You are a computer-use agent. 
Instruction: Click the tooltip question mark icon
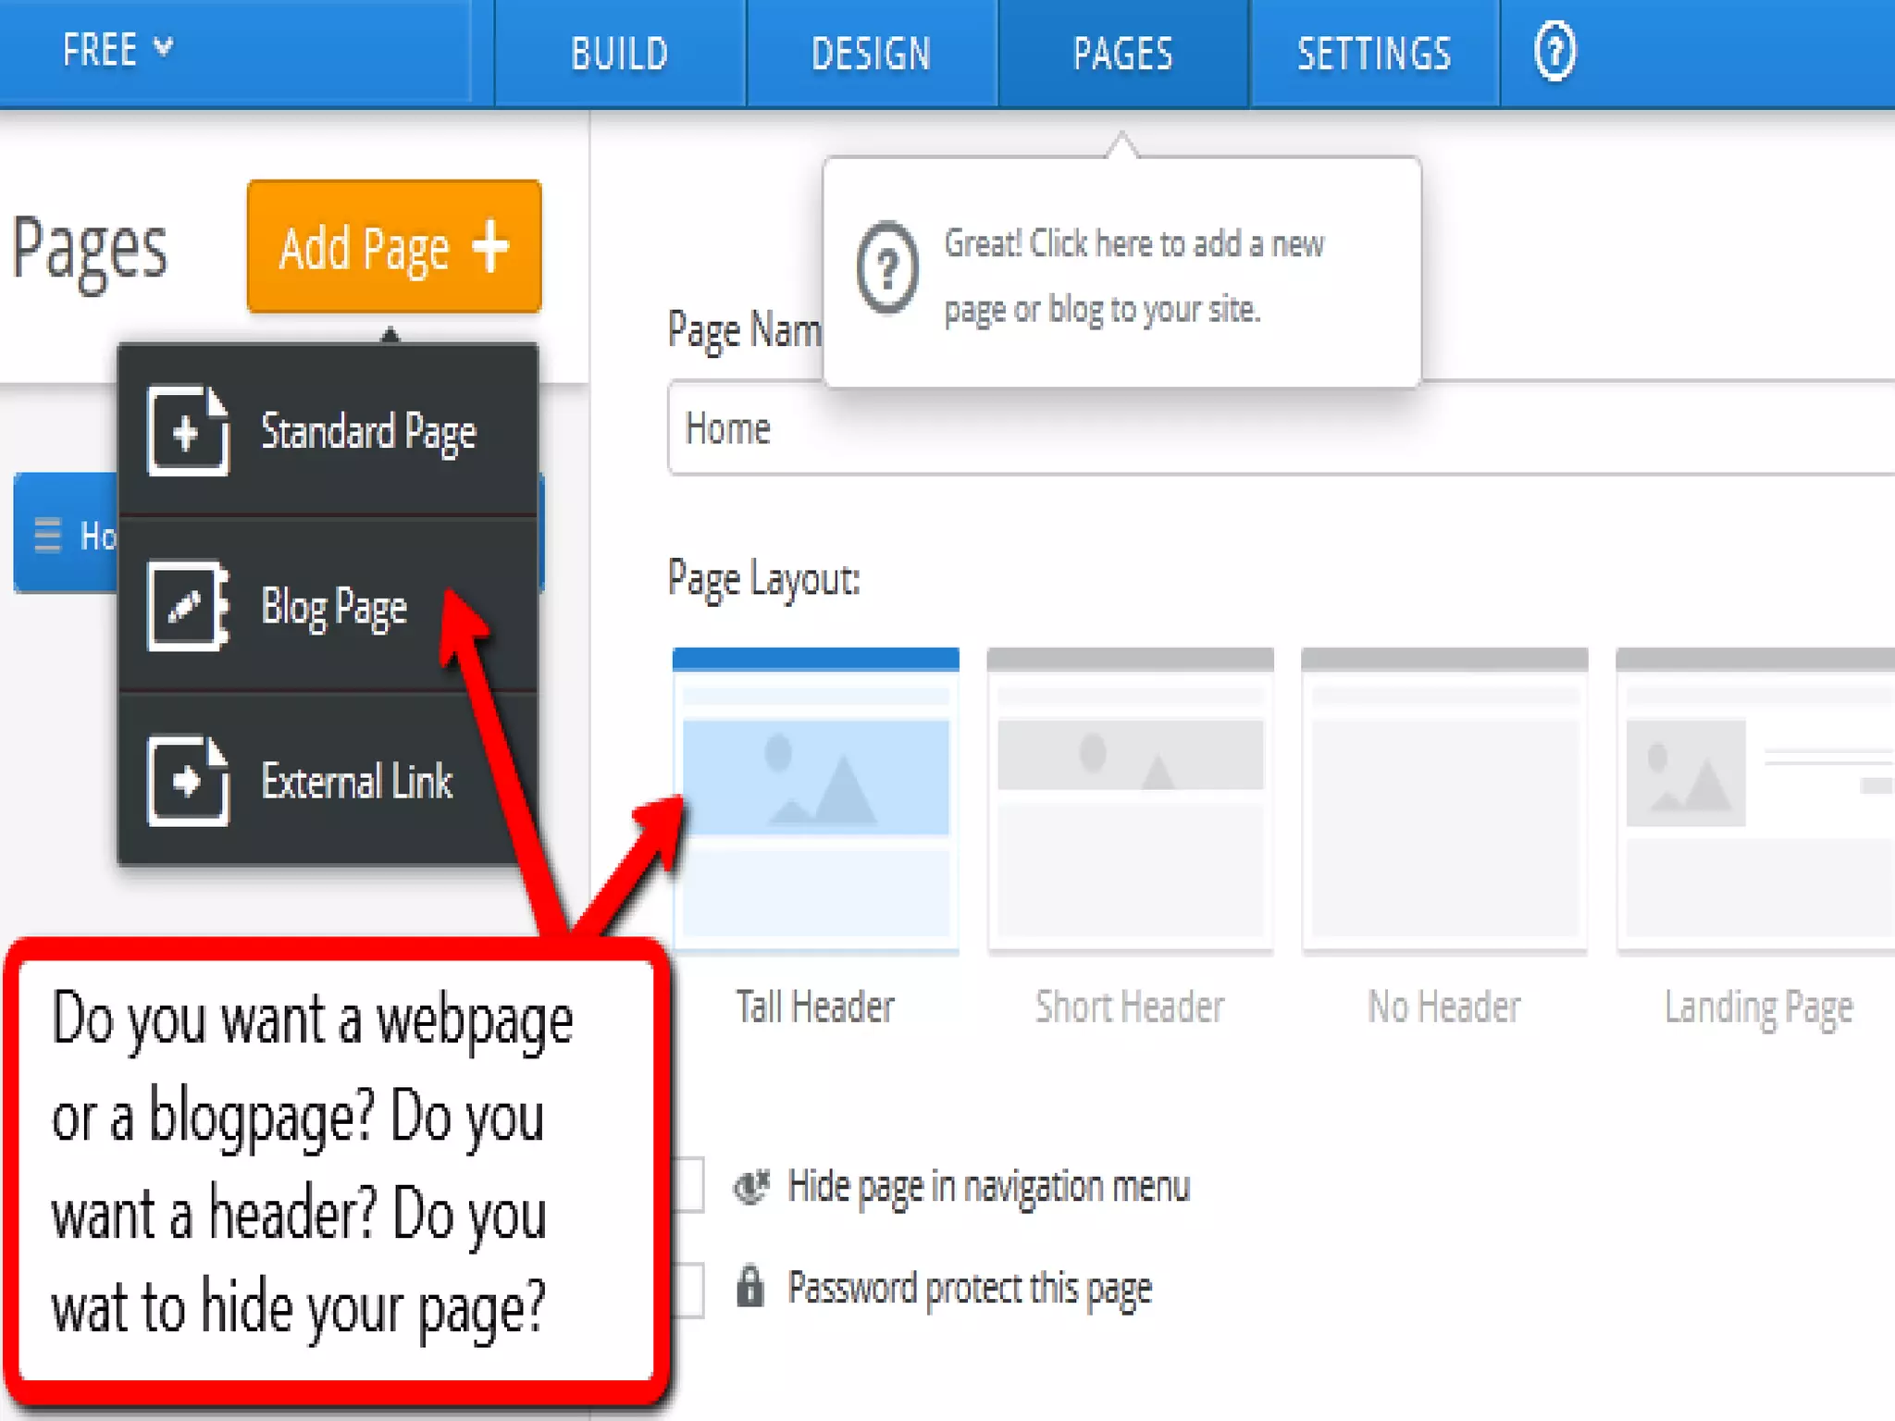(886, 269)
